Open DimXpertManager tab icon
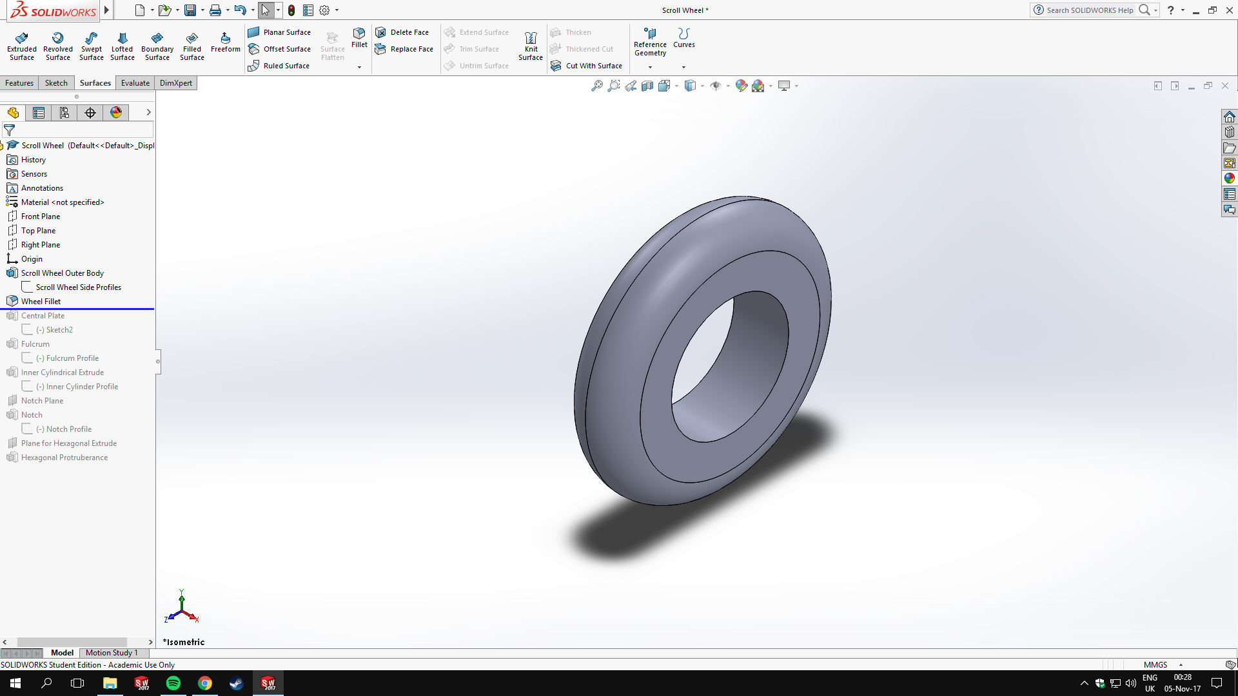This screenshot has height=696, width=1238. point(90,113)
